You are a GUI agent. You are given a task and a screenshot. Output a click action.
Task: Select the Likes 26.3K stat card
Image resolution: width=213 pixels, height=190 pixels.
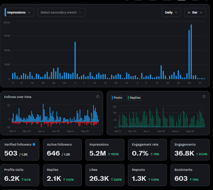tap(105, 175)
